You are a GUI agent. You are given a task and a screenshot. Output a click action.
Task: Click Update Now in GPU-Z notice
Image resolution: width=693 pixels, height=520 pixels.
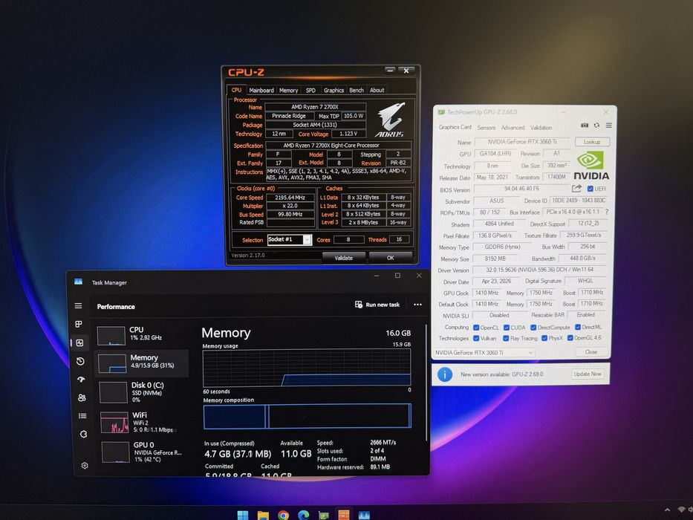tap(588, 374)
